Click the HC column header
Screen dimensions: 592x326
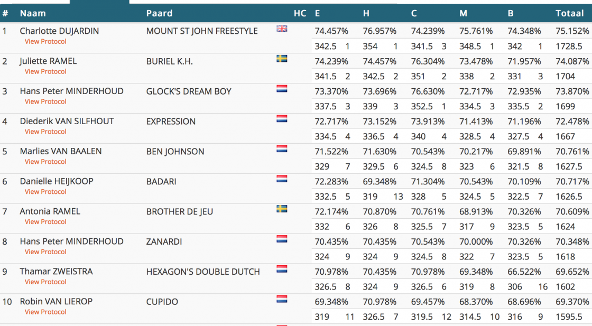pos(300,13)
